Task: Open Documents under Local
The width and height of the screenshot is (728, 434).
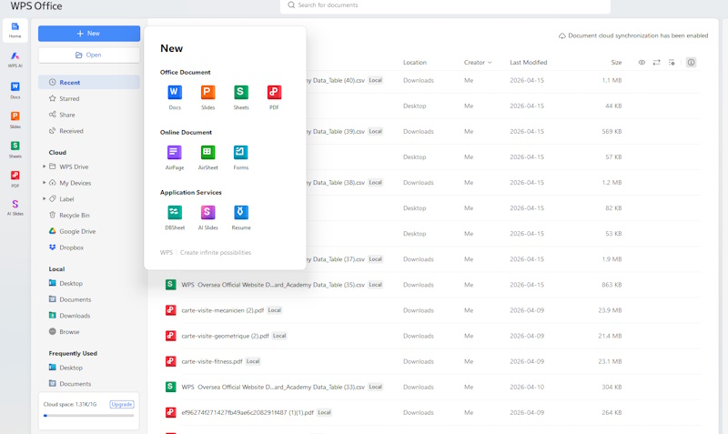Action: tap(88, 299)
